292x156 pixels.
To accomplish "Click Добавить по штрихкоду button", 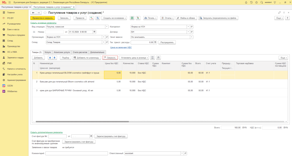I will [87, 58].
